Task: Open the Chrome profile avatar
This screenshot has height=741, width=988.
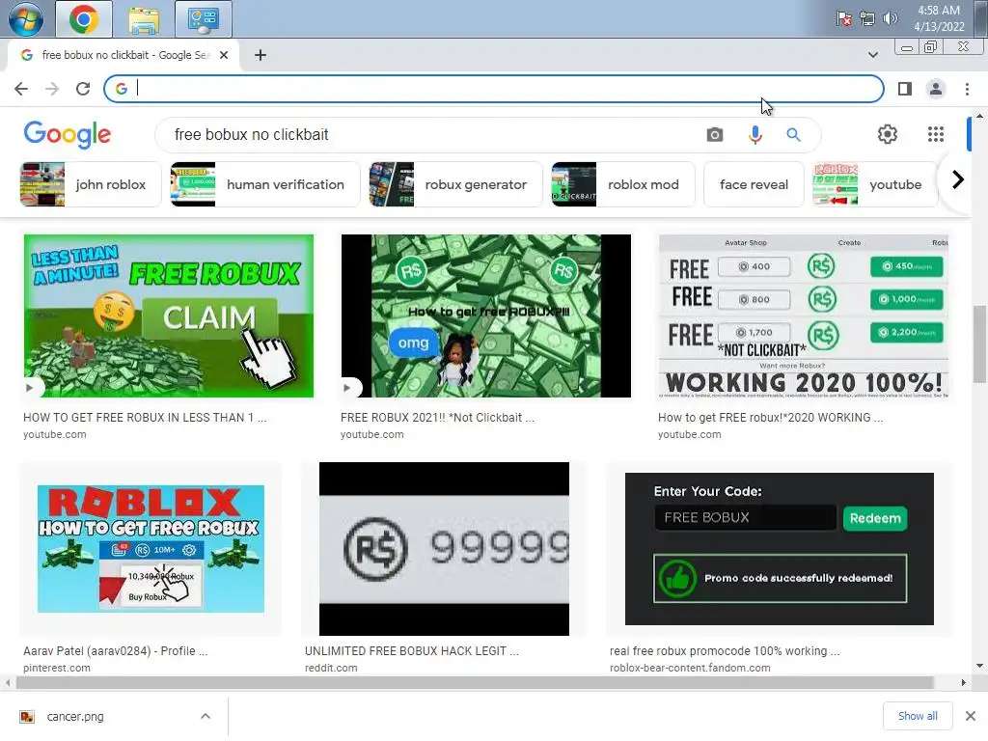Action: (x=936, y=89)
